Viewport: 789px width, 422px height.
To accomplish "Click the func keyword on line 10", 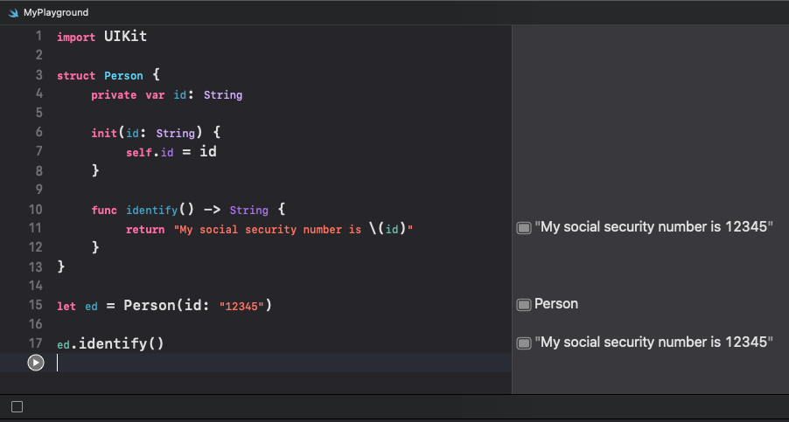I will pyautogui.click(x=104, y=210).
